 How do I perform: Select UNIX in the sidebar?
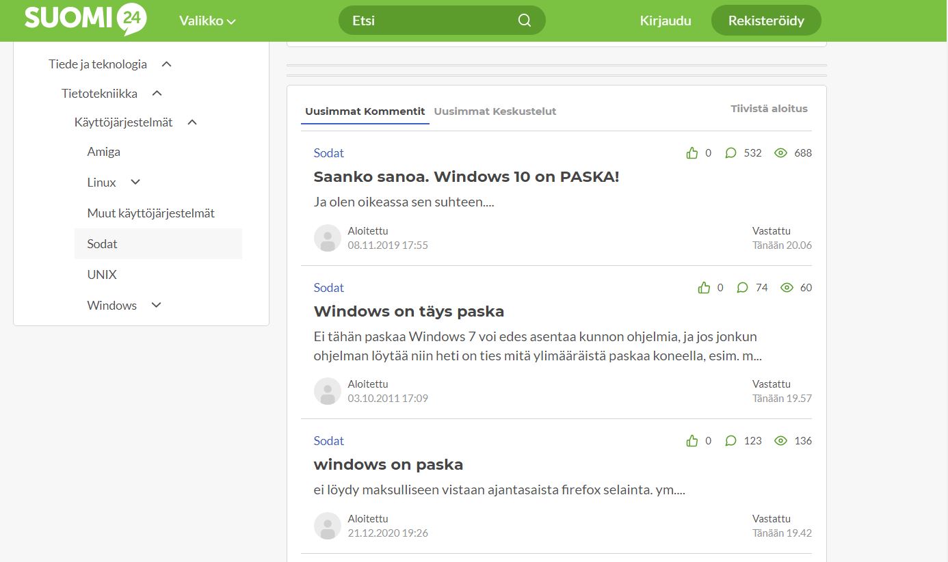pyautogui.click(x=102, y=275)
